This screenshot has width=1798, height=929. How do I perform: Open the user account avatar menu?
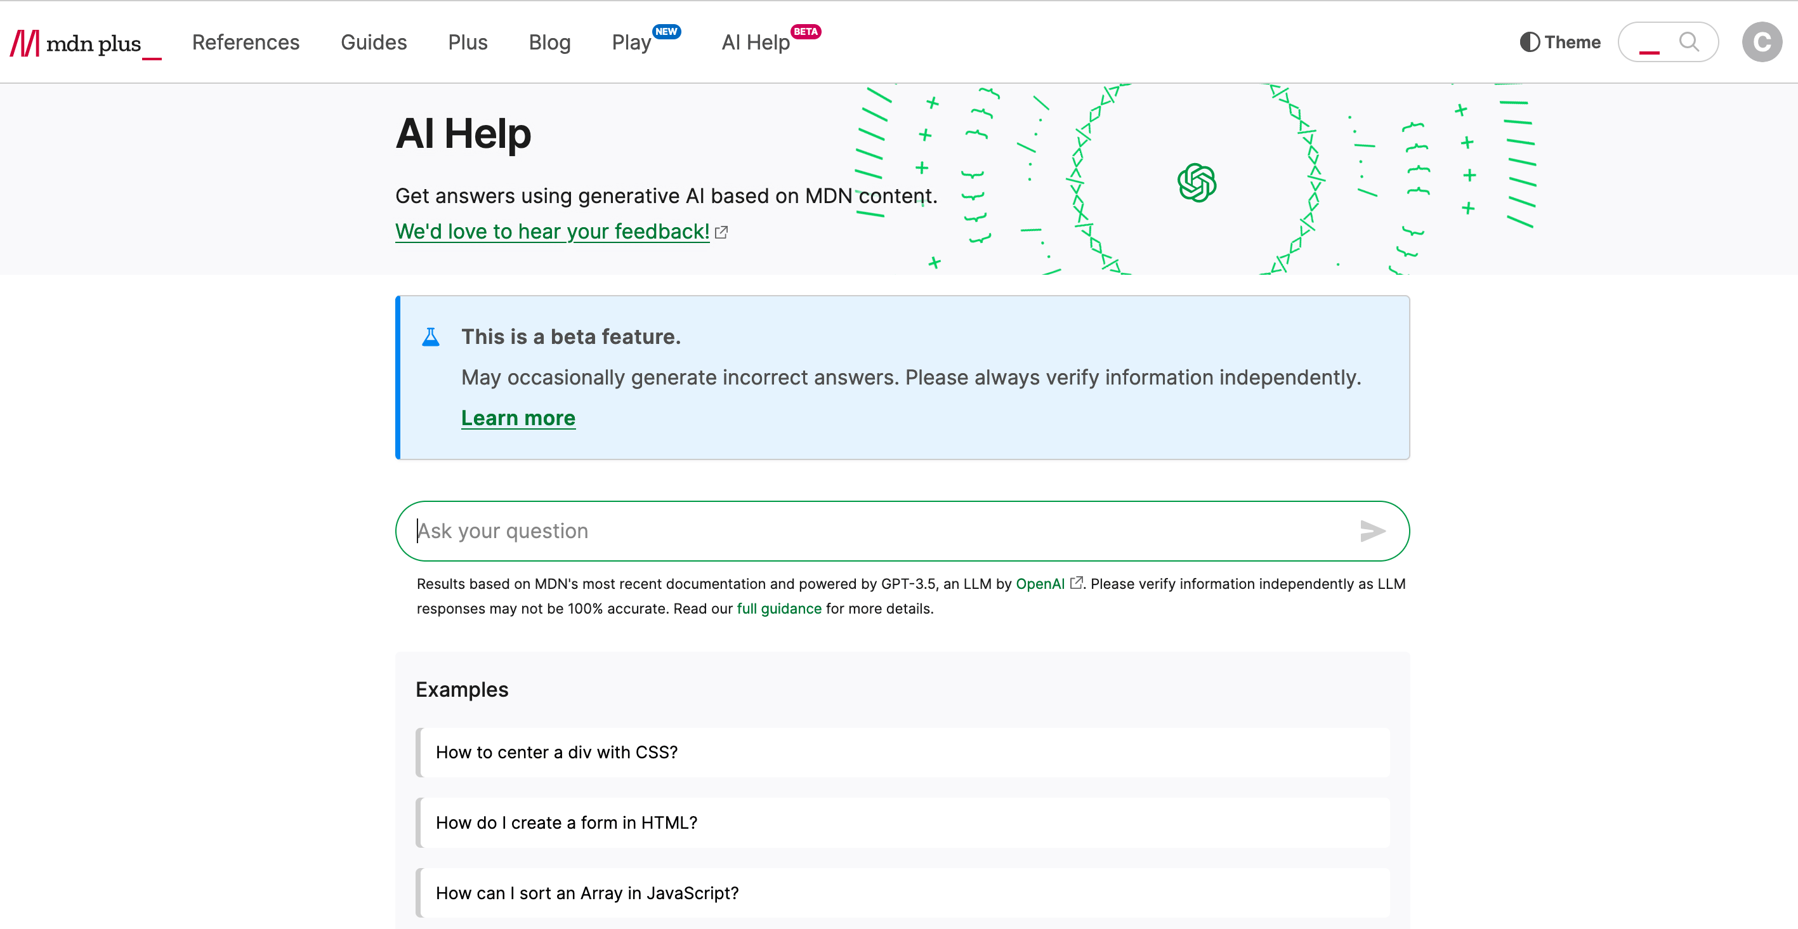click(x=1762, y=42)
